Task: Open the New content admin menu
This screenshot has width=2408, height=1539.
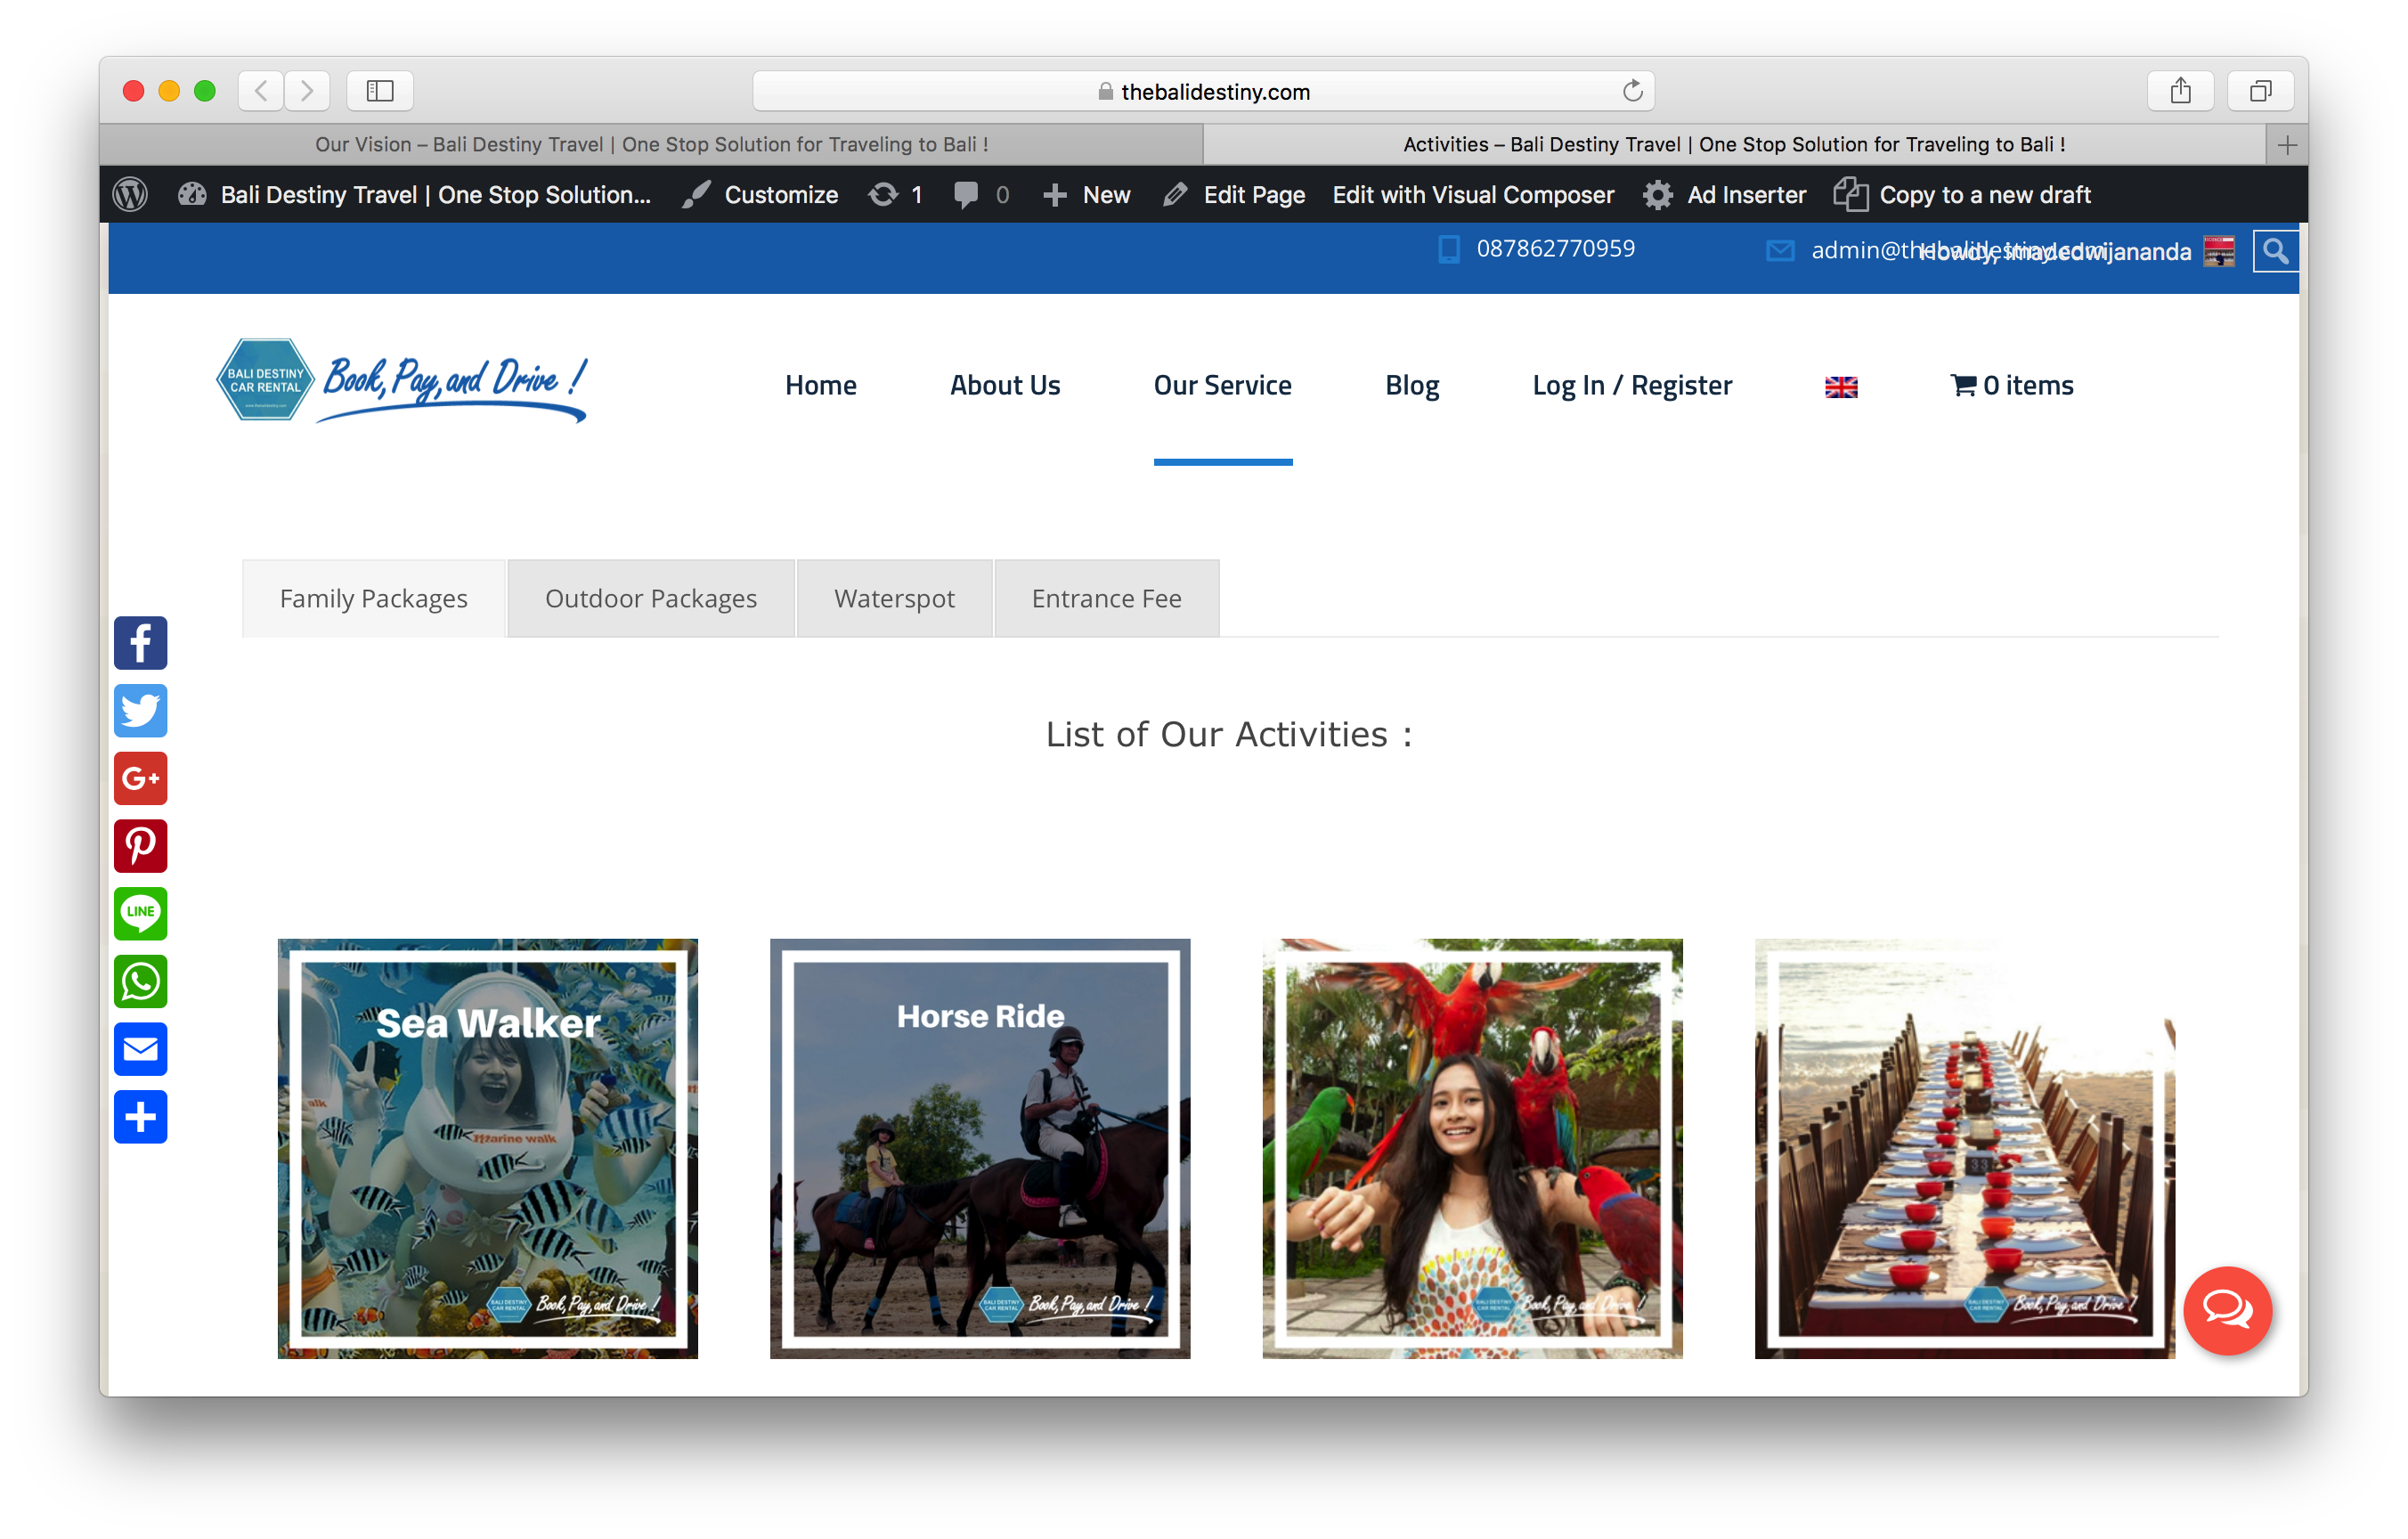Action: [x=1087, y=195]
